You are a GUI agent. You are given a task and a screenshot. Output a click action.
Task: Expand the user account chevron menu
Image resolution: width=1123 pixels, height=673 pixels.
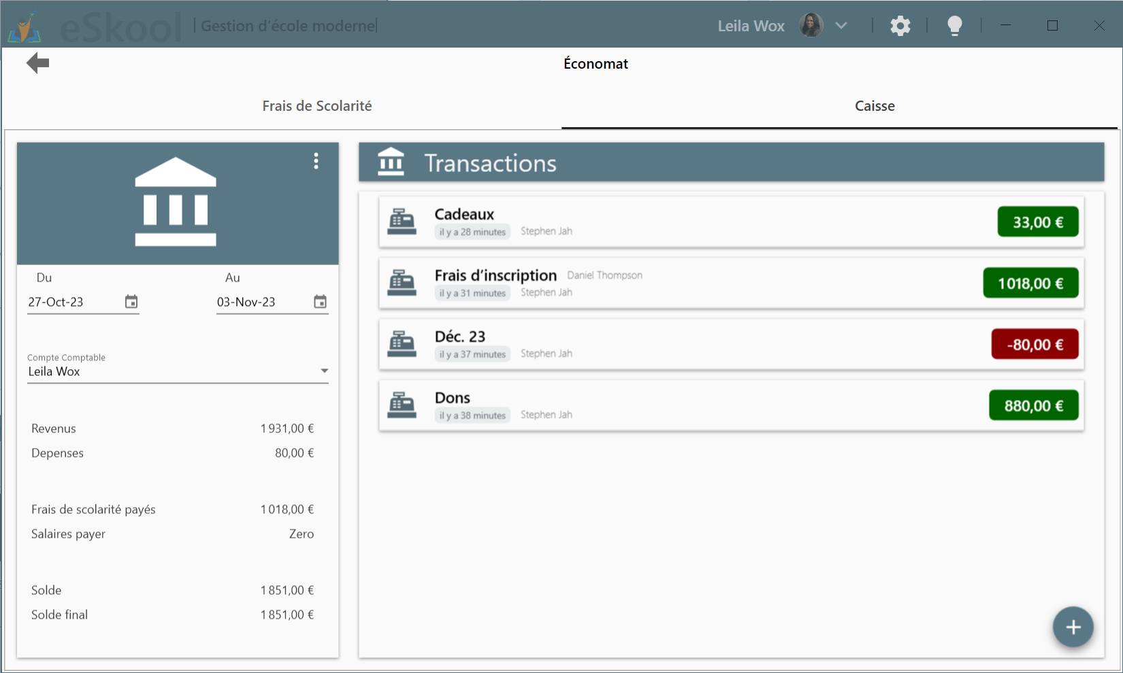pyautogui.click(x=841, y=26)
